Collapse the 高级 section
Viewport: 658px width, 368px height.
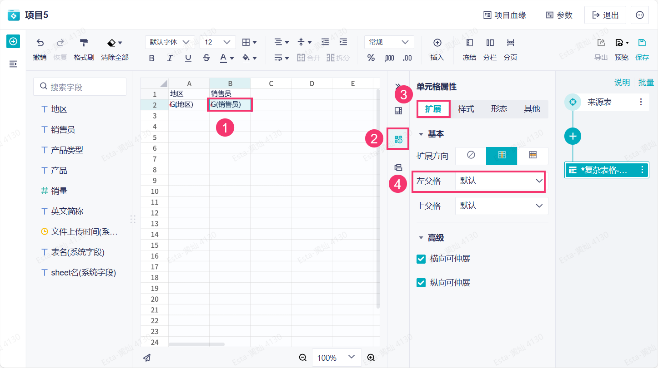coord(421,238)
